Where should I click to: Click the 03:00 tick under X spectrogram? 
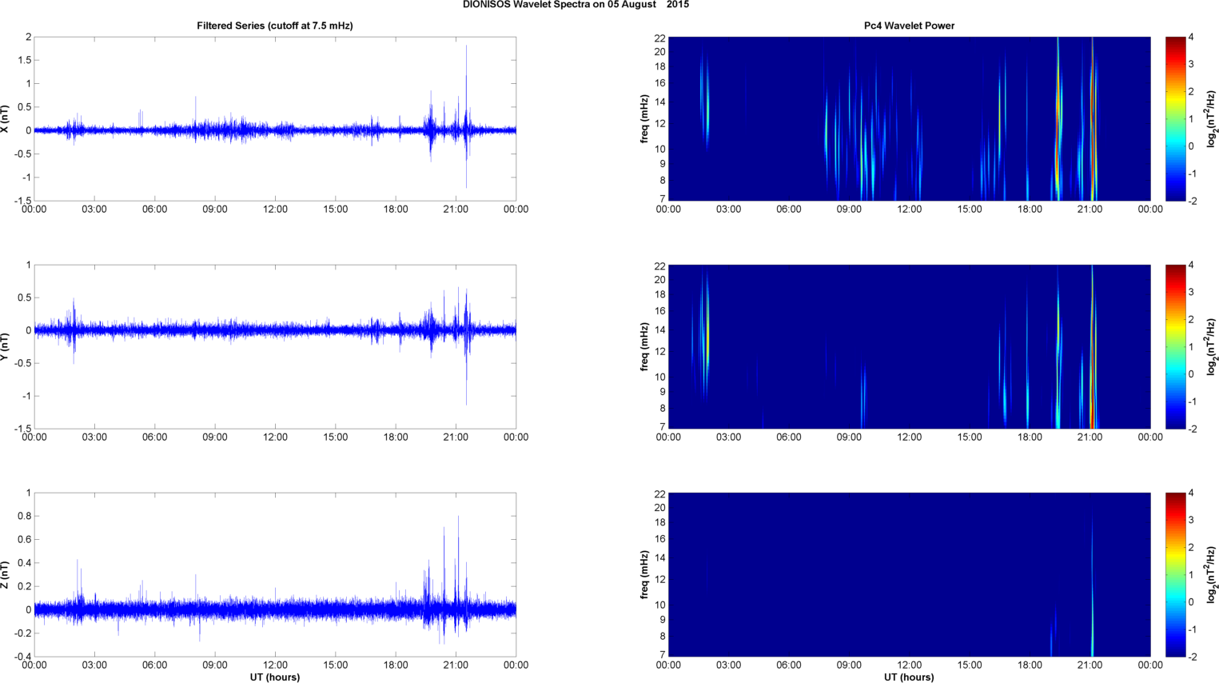[x=728, y=210]
